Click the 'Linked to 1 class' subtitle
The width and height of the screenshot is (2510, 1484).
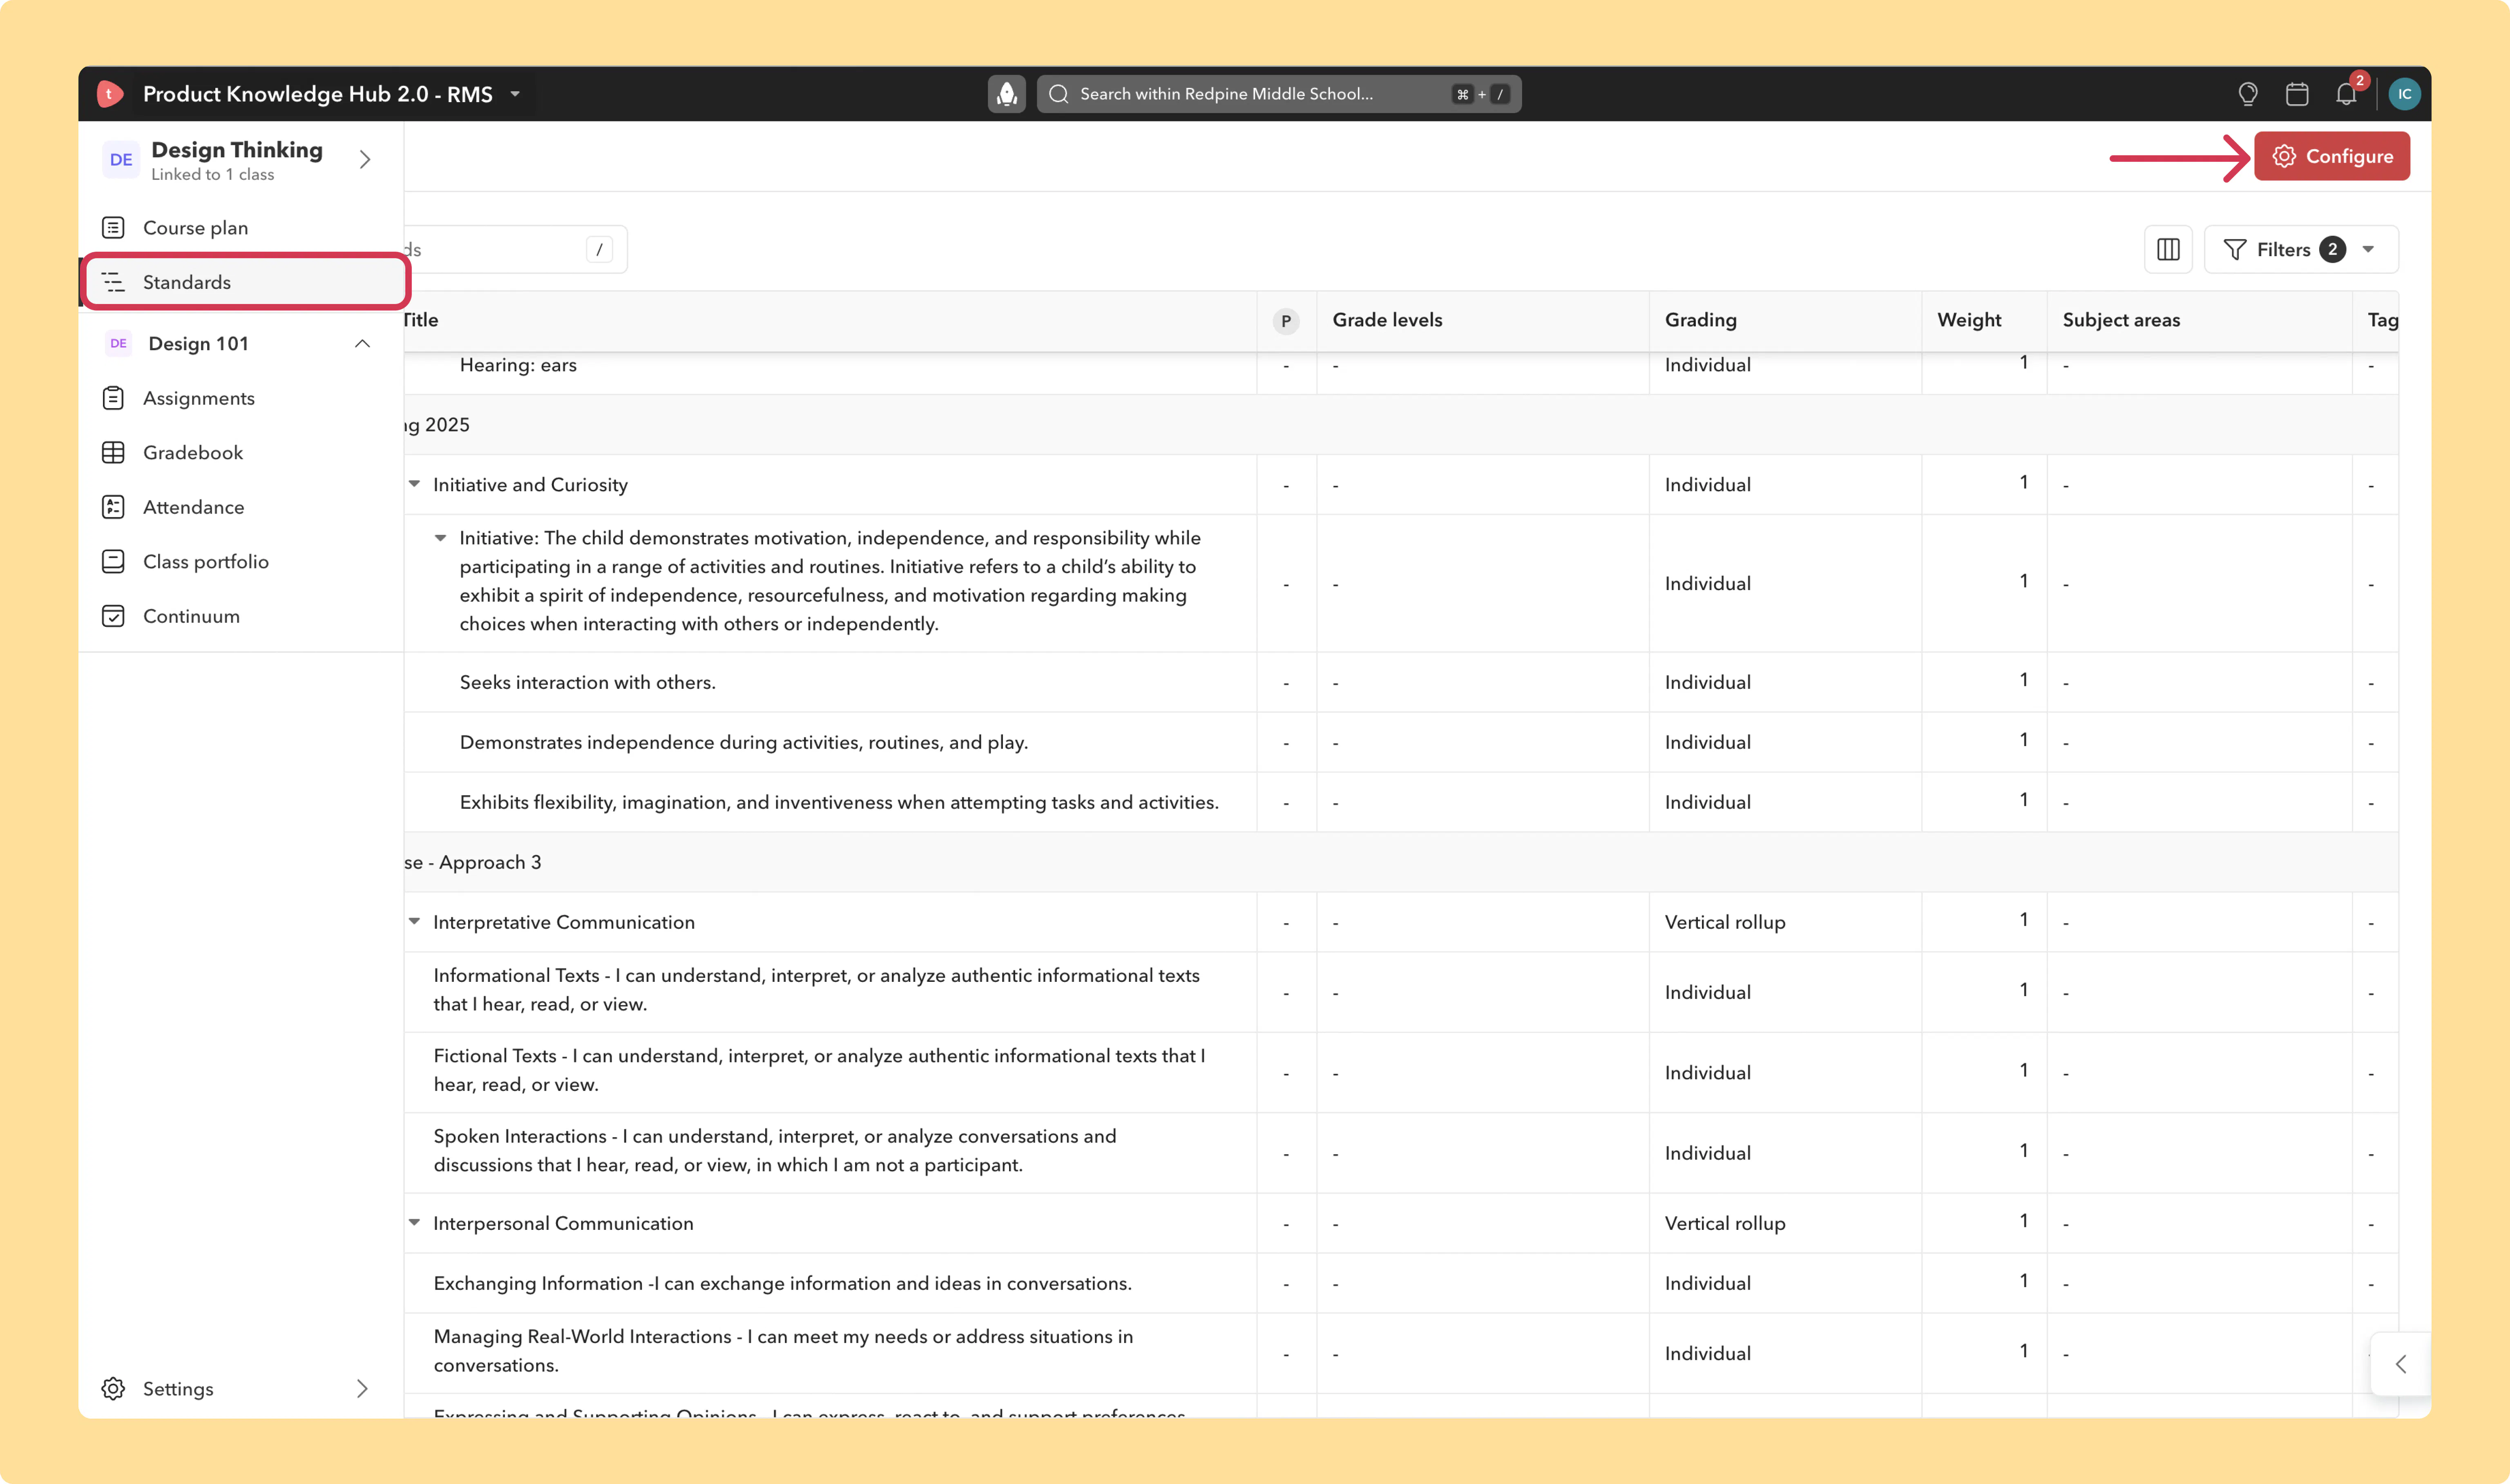tap(212, 175)
